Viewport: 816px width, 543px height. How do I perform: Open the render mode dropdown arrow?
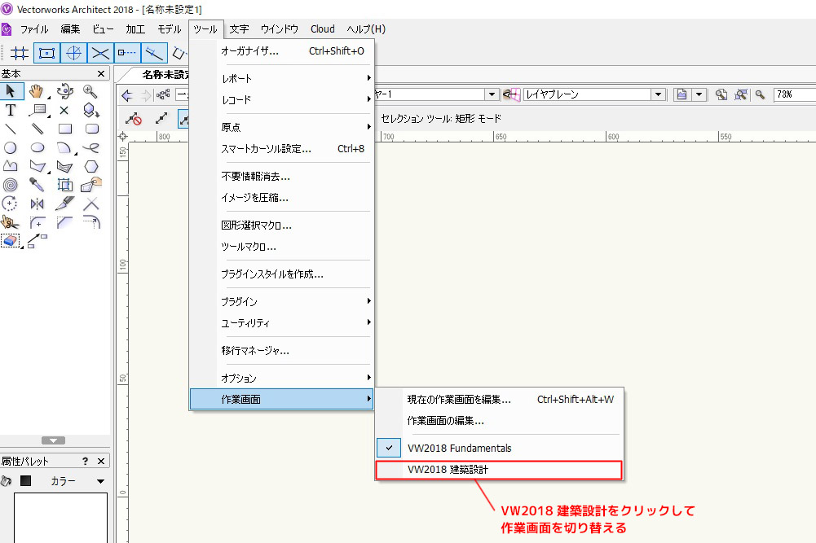point(699,94)
